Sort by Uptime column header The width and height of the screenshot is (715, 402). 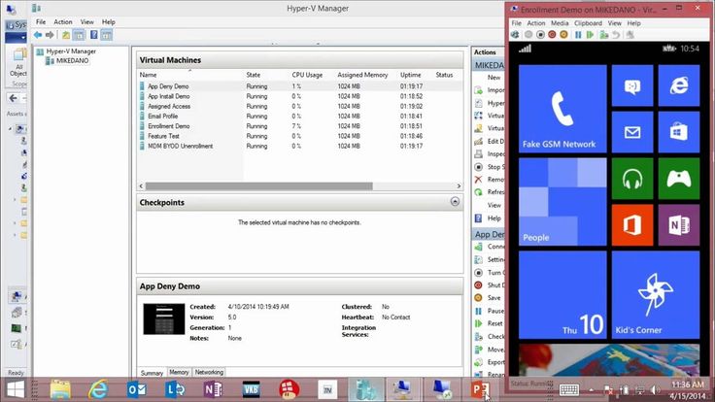click(x=410, y=75)
